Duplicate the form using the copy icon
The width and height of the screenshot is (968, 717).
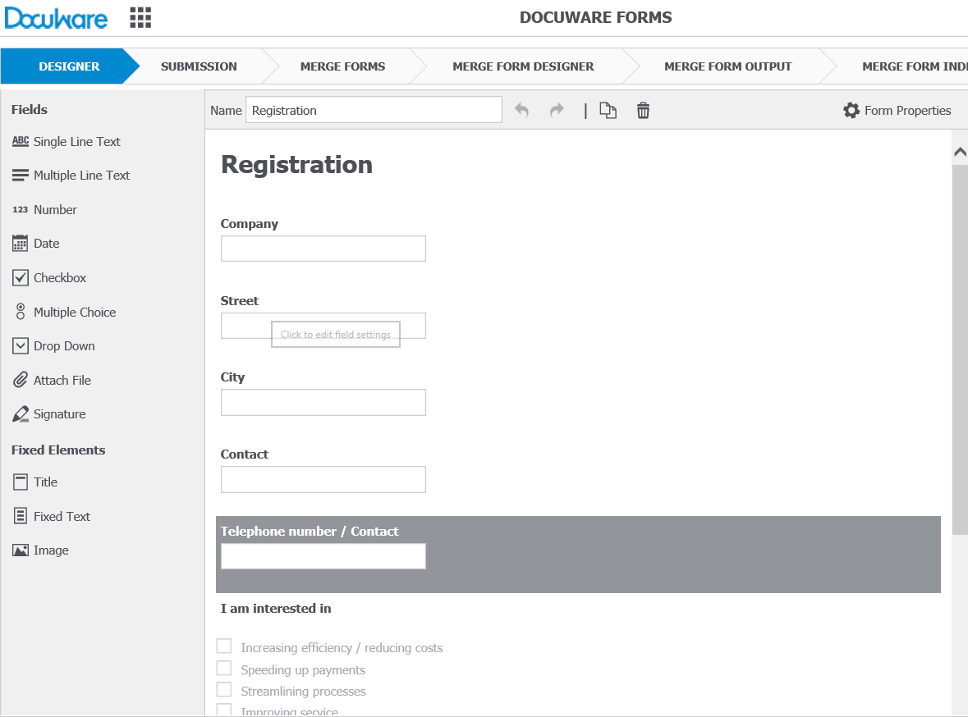click(608, 109)
